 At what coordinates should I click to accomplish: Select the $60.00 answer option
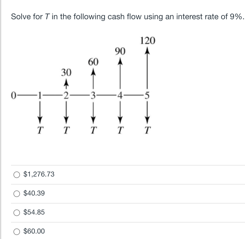[x=17, y=231]
